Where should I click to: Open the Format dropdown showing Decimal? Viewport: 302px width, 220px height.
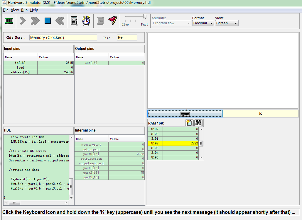tap(203, 23)
